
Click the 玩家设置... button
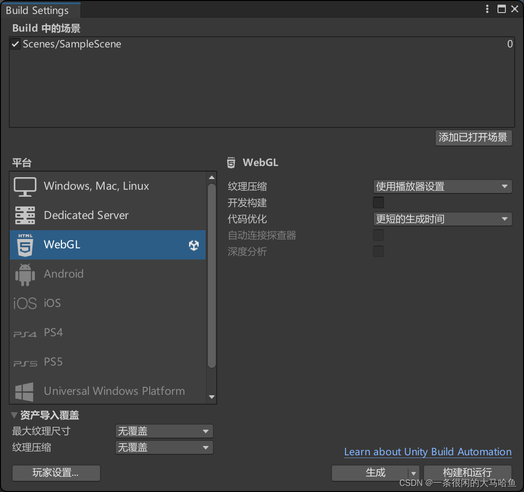point(56,473)
